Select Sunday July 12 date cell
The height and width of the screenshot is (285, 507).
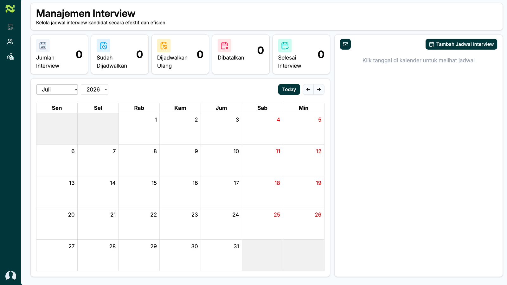[304, 160]
